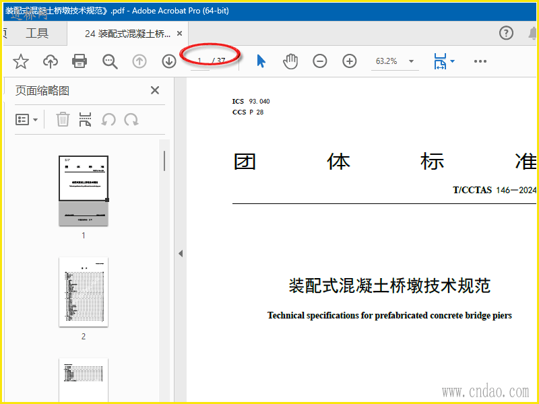
Task: Click the 页面缩略图 panel title
Action: pyautogui.click(x=42, y=91)
